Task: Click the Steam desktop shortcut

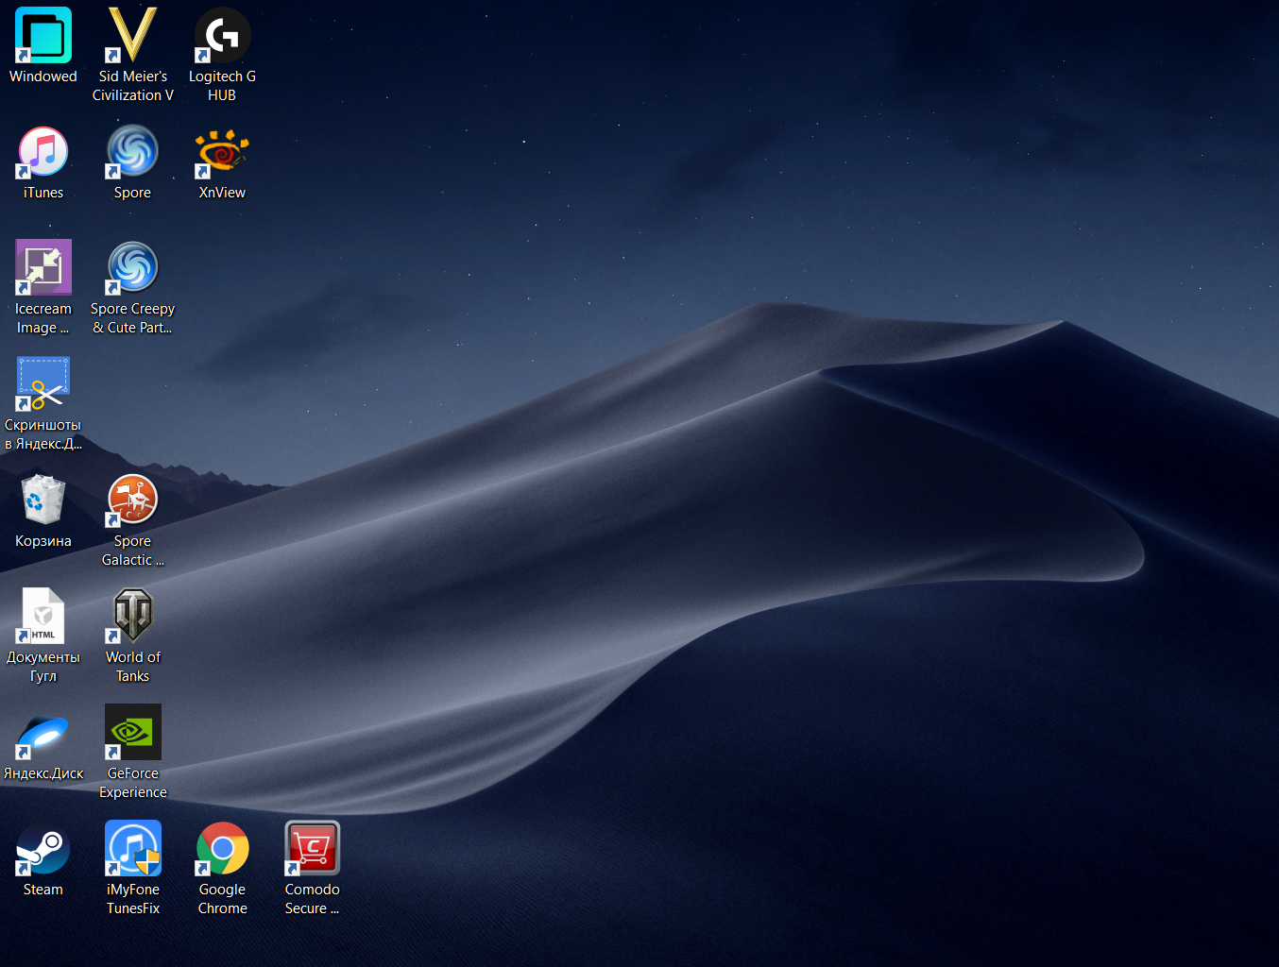Action: [43, 849]
